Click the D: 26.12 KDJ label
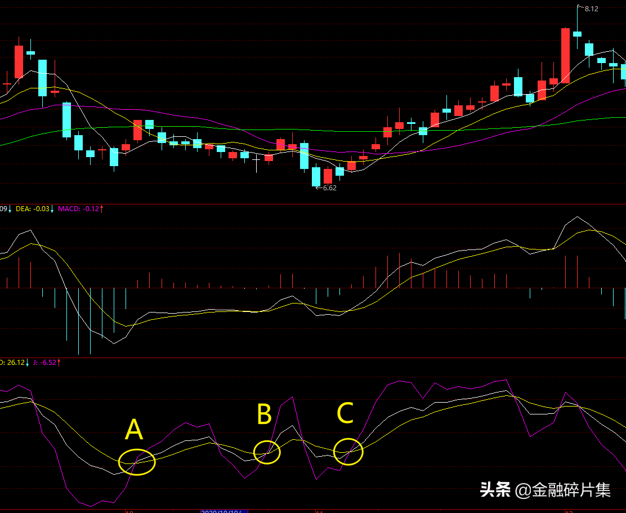626x513 pixels. click(x=12, y=363)
